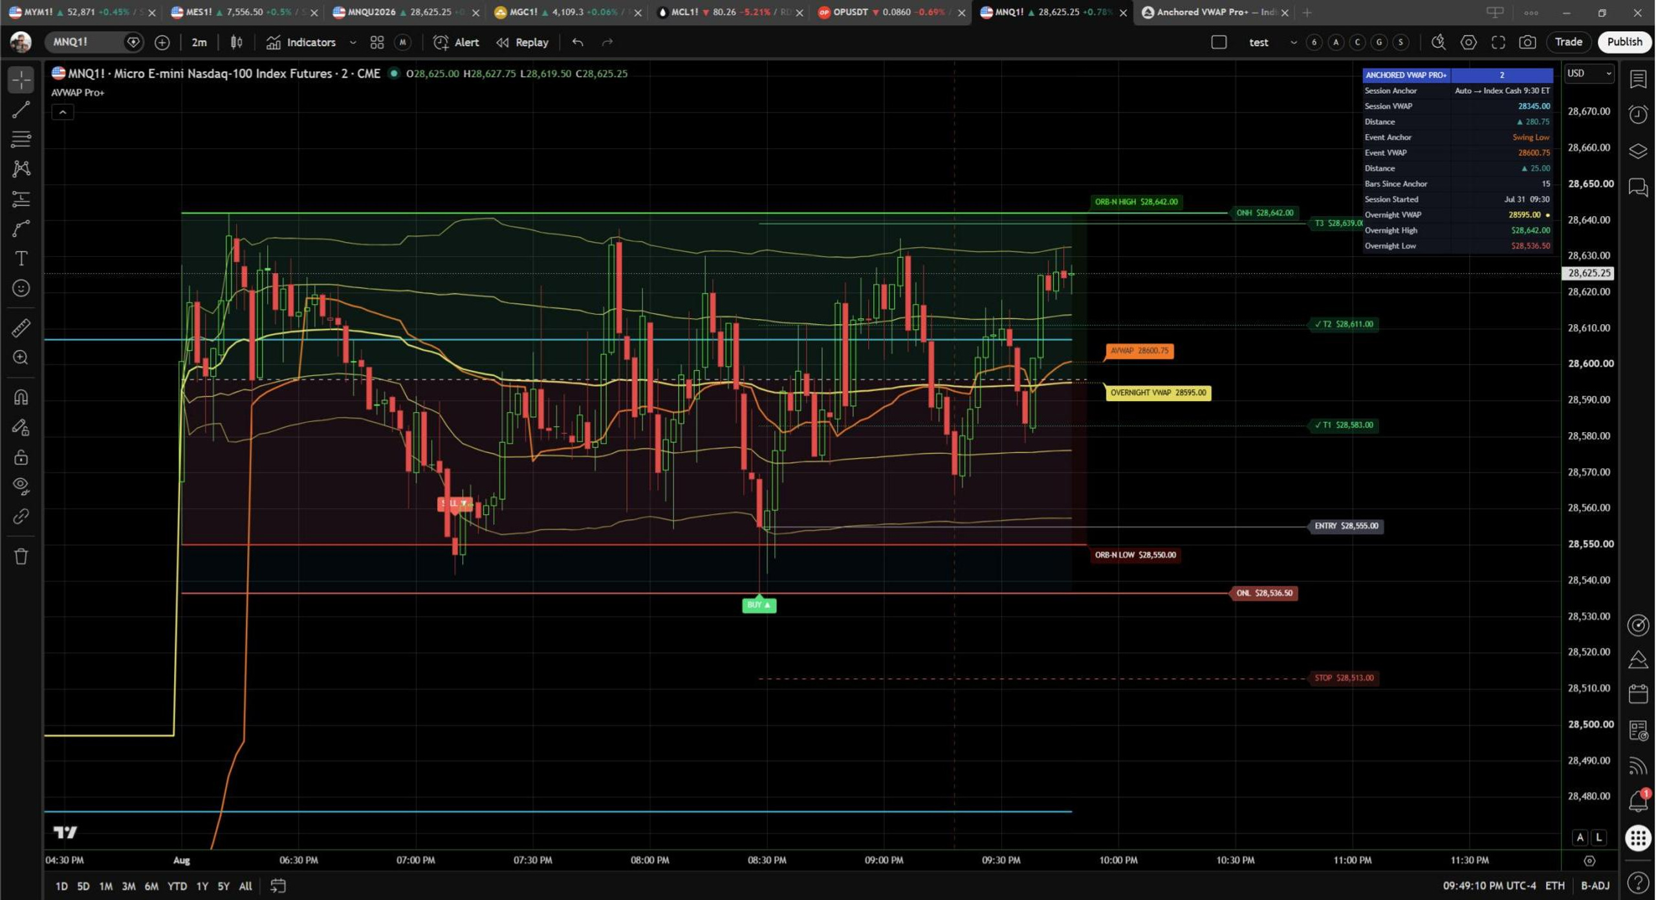Open the go to date range picker
Image resolution: width=1656 pixels, height=900 pixels.
278,885
